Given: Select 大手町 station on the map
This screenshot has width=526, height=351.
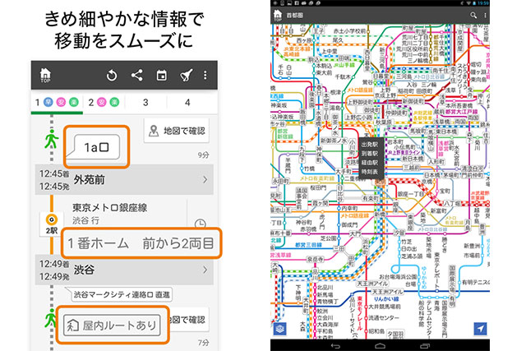Looking at the screenshot, I should pos(344,172).
